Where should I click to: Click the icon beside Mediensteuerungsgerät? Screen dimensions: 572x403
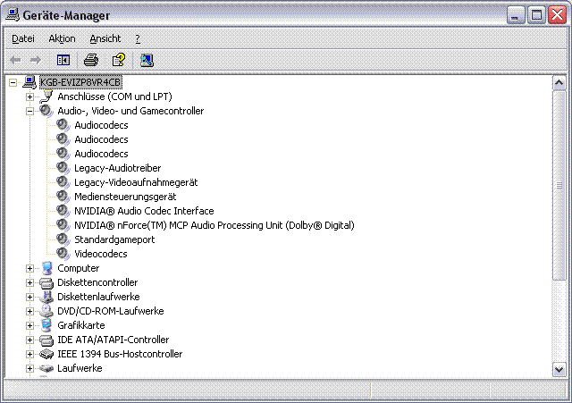tap(63, 197)
